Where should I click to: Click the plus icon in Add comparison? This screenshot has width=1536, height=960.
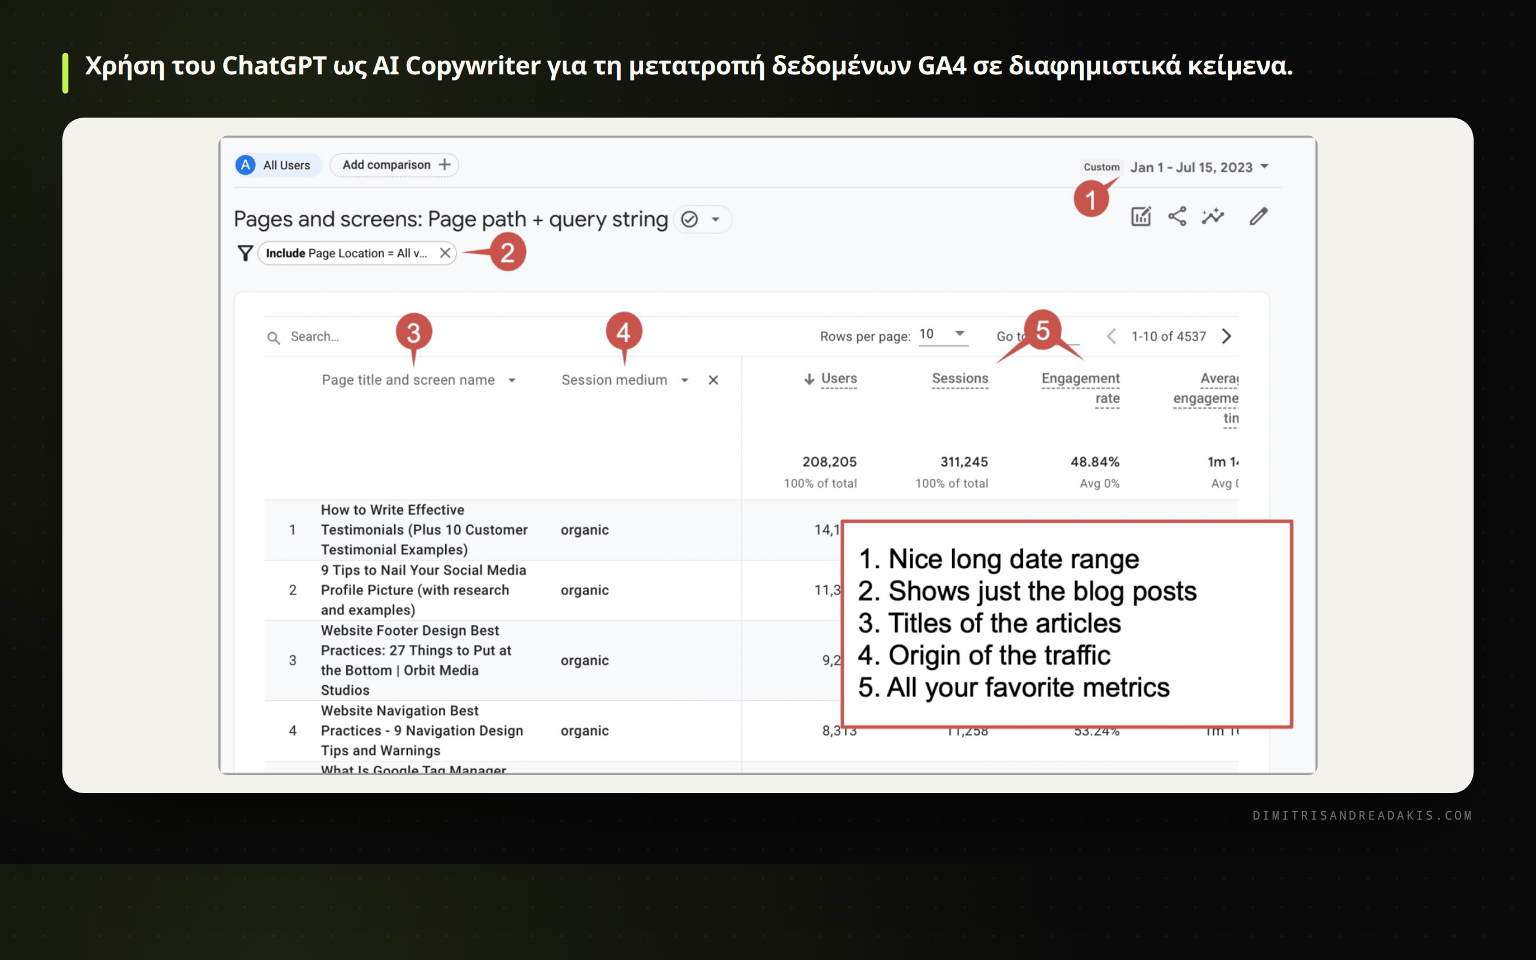point(445,165)
